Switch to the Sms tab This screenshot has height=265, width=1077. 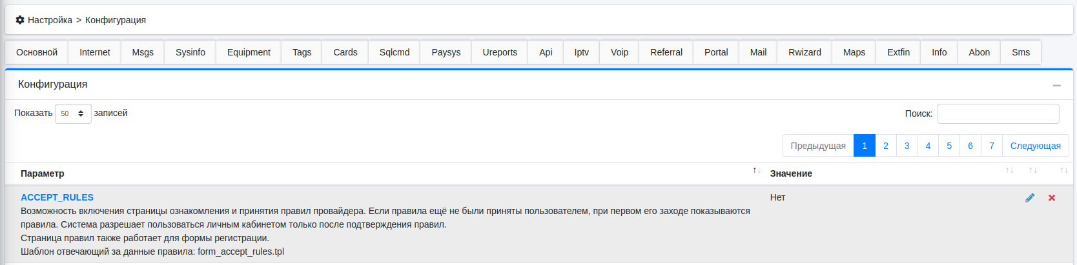(x=1020, y=52)
